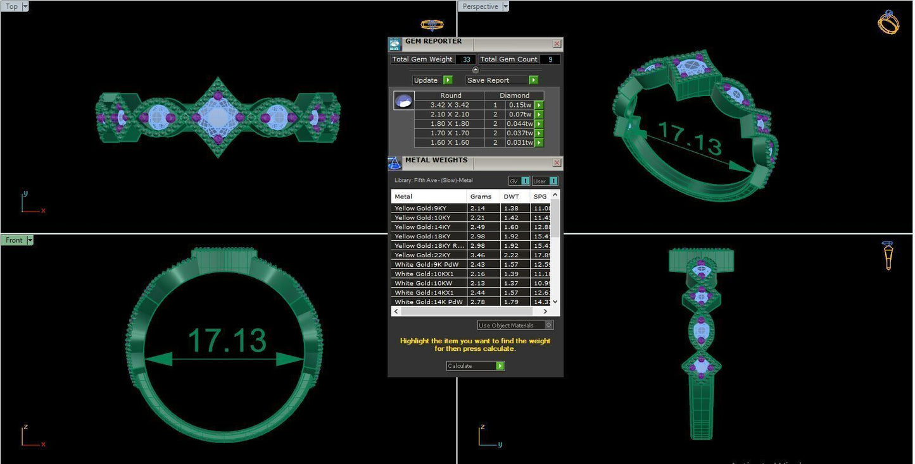Click the right-side viewport ring orientation icon
The image size is (915, 464).
tap(888, 255)
